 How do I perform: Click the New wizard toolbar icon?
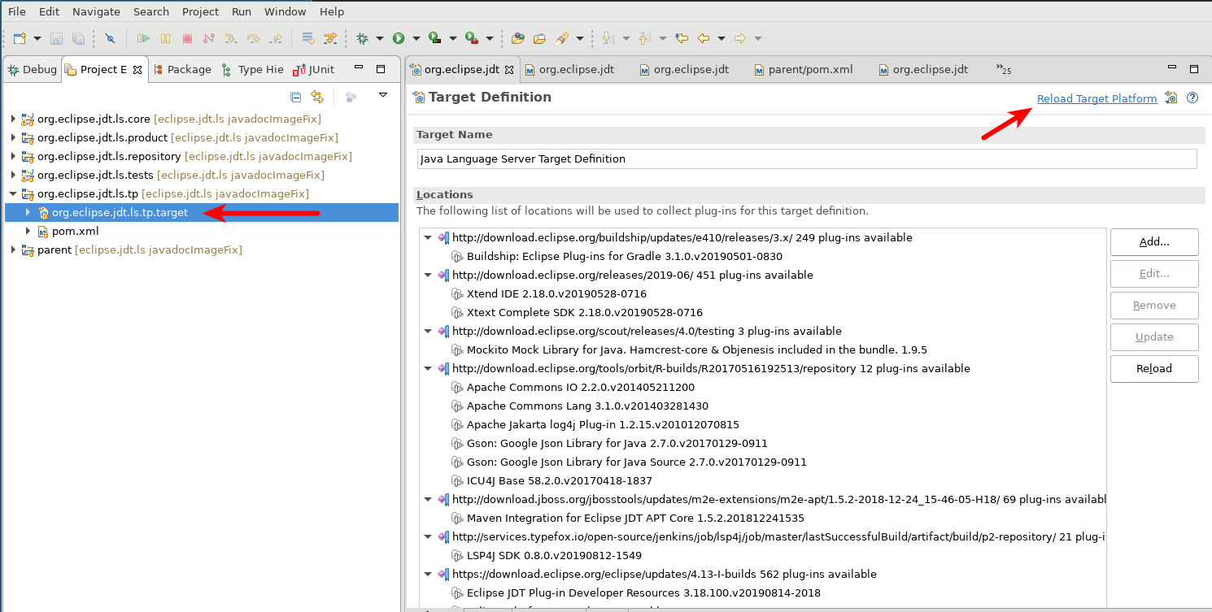click(20, 38)
